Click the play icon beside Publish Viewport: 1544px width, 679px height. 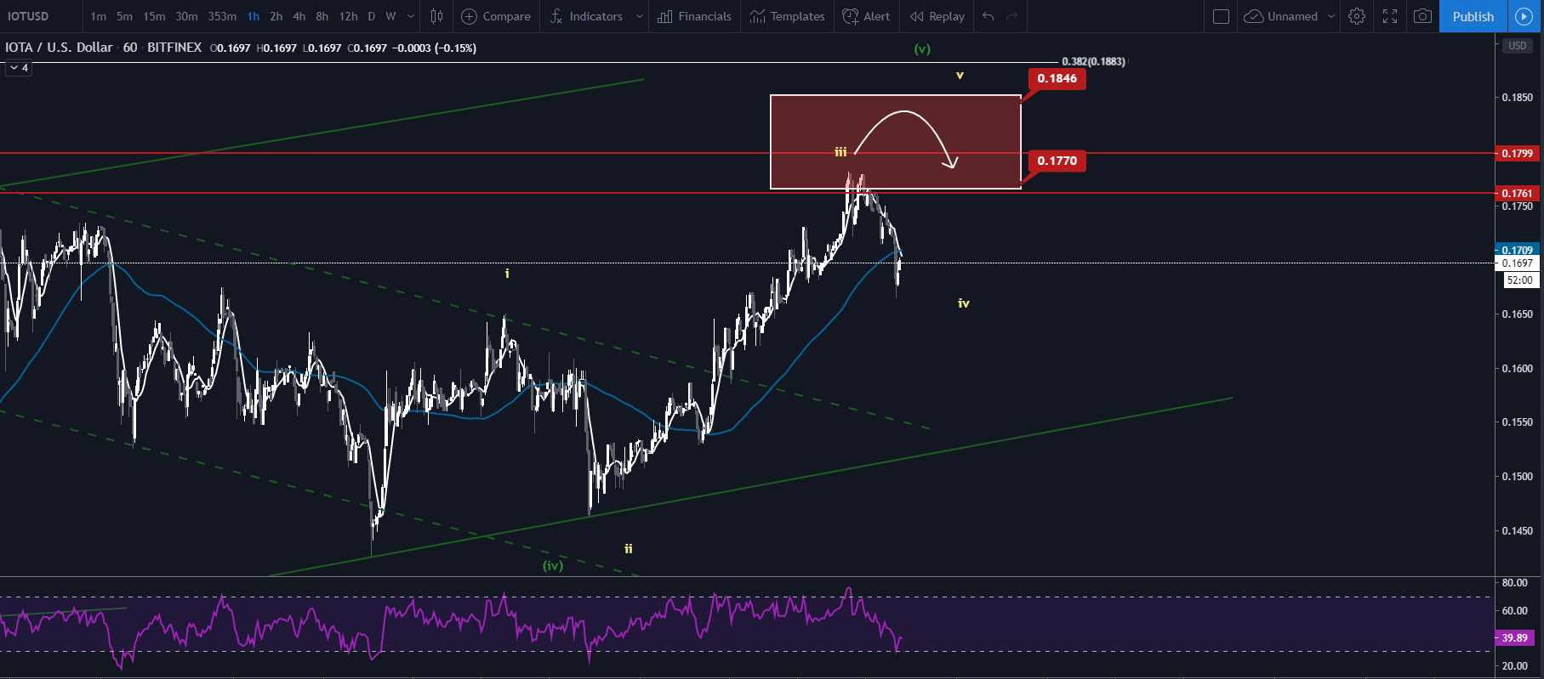pyautogui.click(x=1524, y=16)
